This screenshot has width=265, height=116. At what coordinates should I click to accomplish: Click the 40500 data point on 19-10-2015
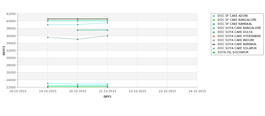48,19
